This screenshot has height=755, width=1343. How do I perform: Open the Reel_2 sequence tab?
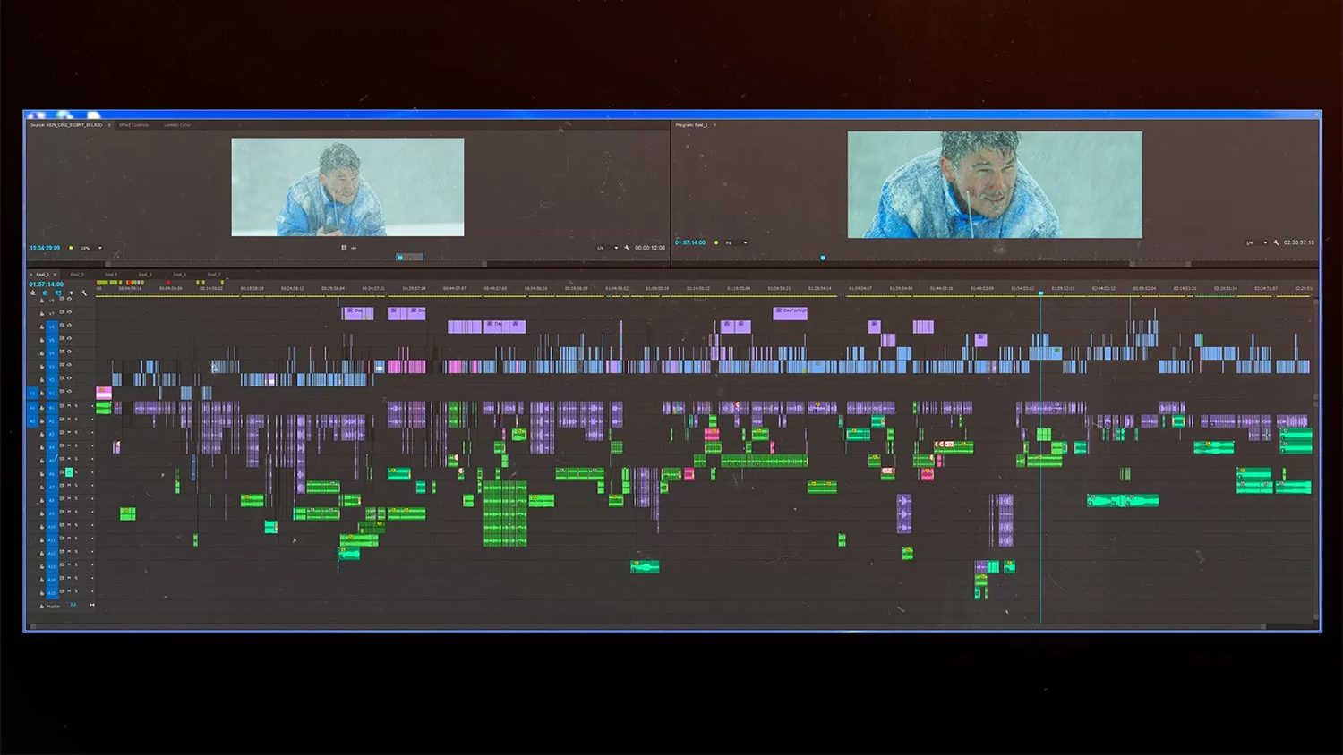click(x=77, y=275)
